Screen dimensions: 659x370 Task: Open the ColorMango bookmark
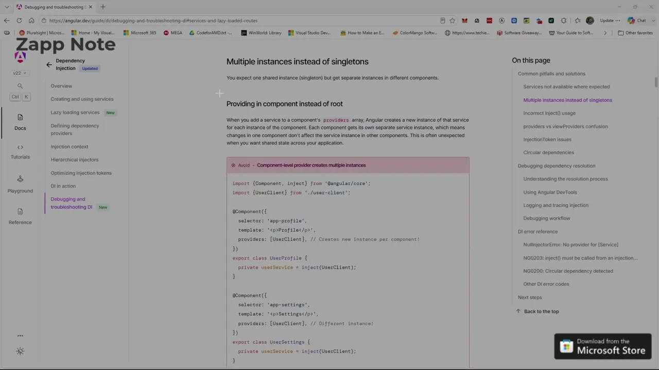click(415, 33)
